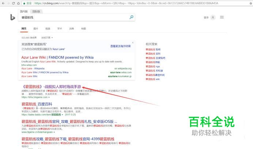The image size is (253, 149).
Task: Close the bilingual search box
Action: pyautogui.click(x=133, y=43)
